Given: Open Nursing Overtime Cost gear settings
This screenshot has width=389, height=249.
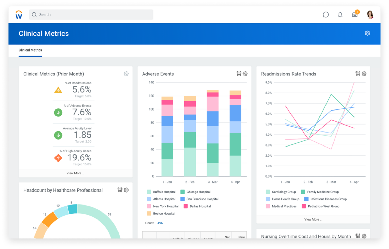Looking at the screenshot, I should click(x=364, y=236).
